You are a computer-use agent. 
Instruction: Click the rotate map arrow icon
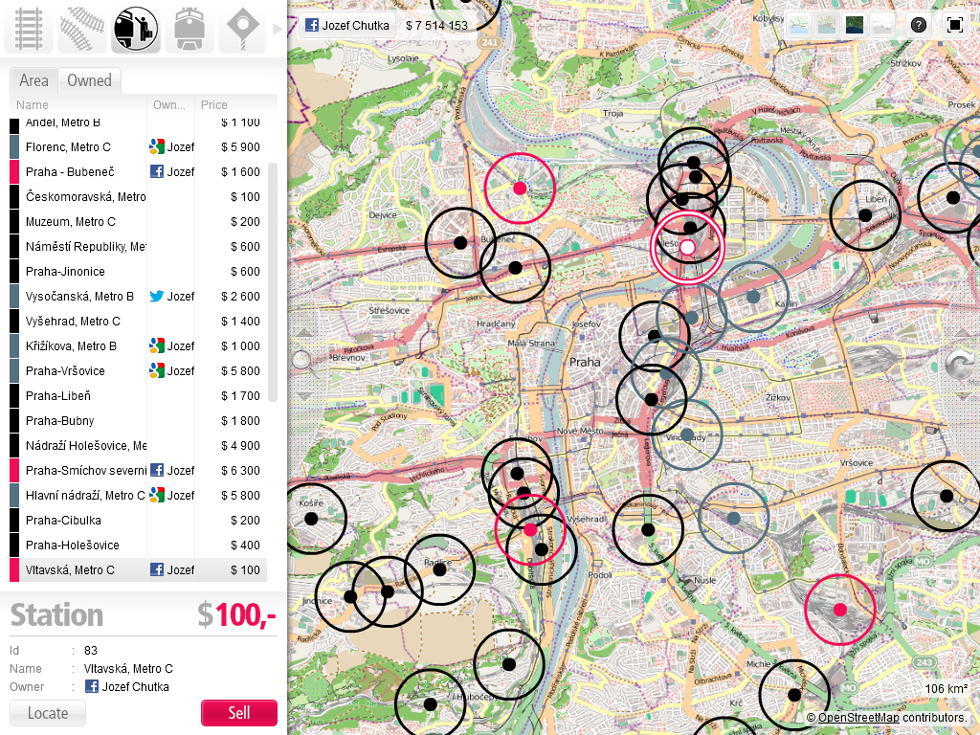click(959, 363)
